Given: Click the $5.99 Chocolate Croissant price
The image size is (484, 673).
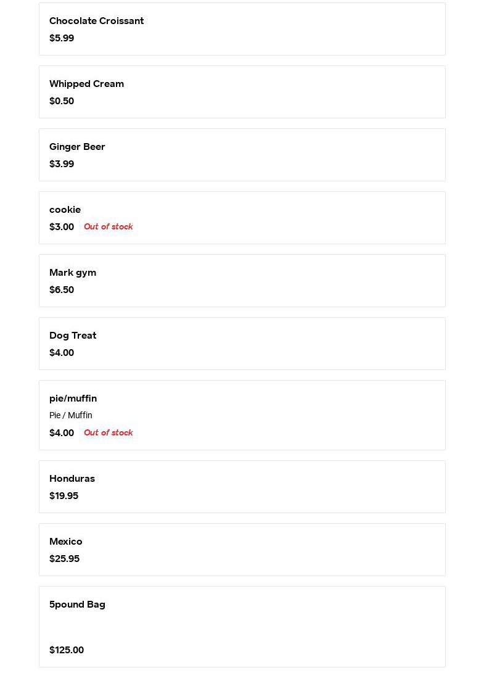Looking at the screenshot, I should point(62,38).
